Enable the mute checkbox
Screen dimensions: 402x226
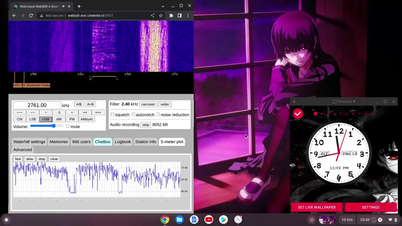pos(68,126)
